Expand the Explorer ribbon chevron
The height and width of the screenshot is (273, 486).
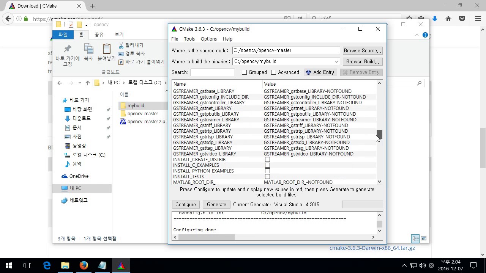[417, 35]
